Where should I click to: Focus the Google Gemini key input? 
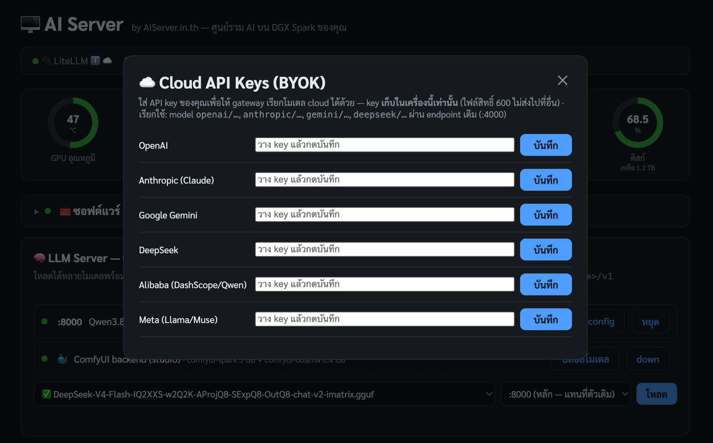385,214
